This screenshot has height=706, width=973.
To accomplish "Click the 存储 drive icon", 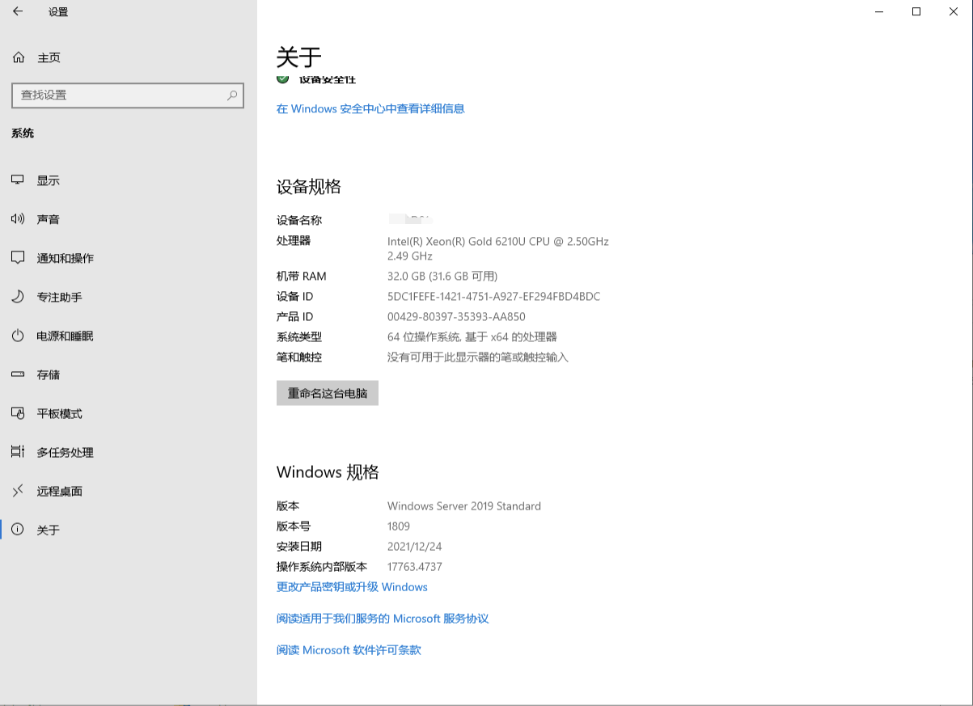I will point(18,374).
